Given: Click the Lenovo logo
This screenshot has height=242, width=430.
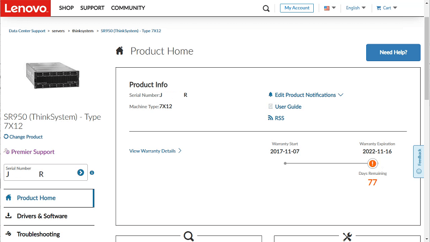Looking at the screenshot, I should pos(26,8).
